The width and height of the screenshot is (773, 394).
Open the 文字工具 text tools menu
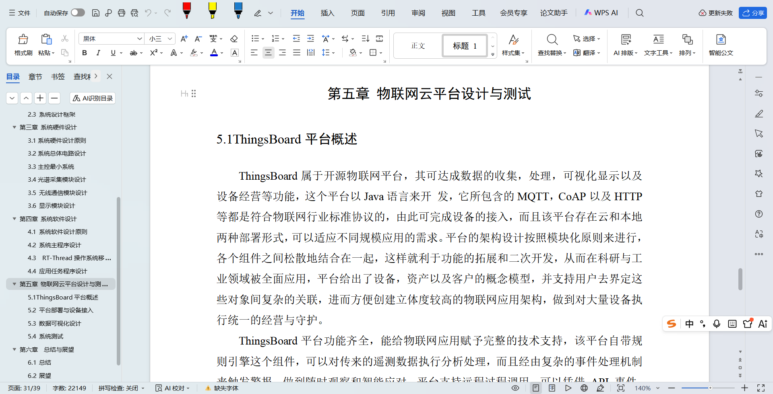tap(658, 45)
